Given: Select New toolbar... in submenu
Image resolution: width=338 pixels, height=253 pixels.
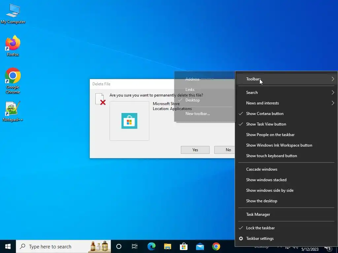Looking at the screenshot, I should point(205,114).
